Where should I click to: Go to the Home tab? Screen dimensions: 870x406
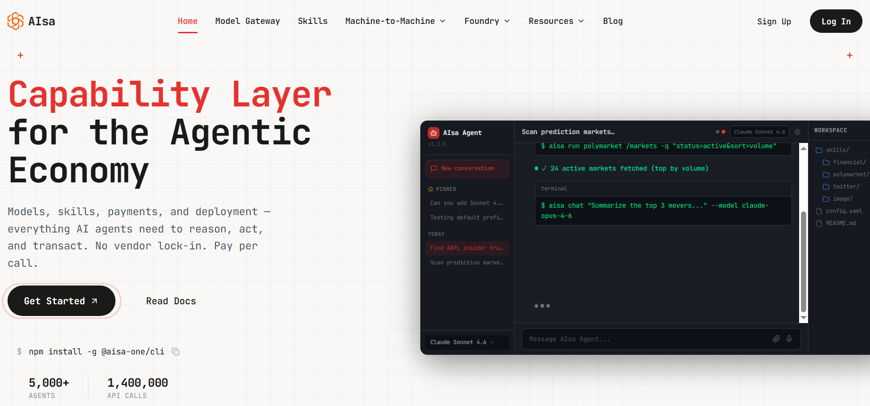pyautogui.click(x=187, y=21)
